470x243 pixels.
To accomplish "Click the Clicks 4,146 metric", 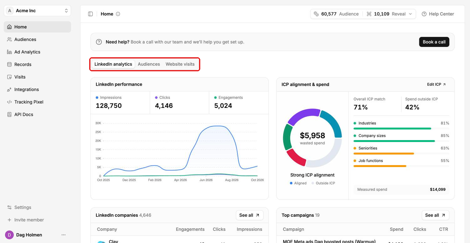I will [x=180, y=103].
